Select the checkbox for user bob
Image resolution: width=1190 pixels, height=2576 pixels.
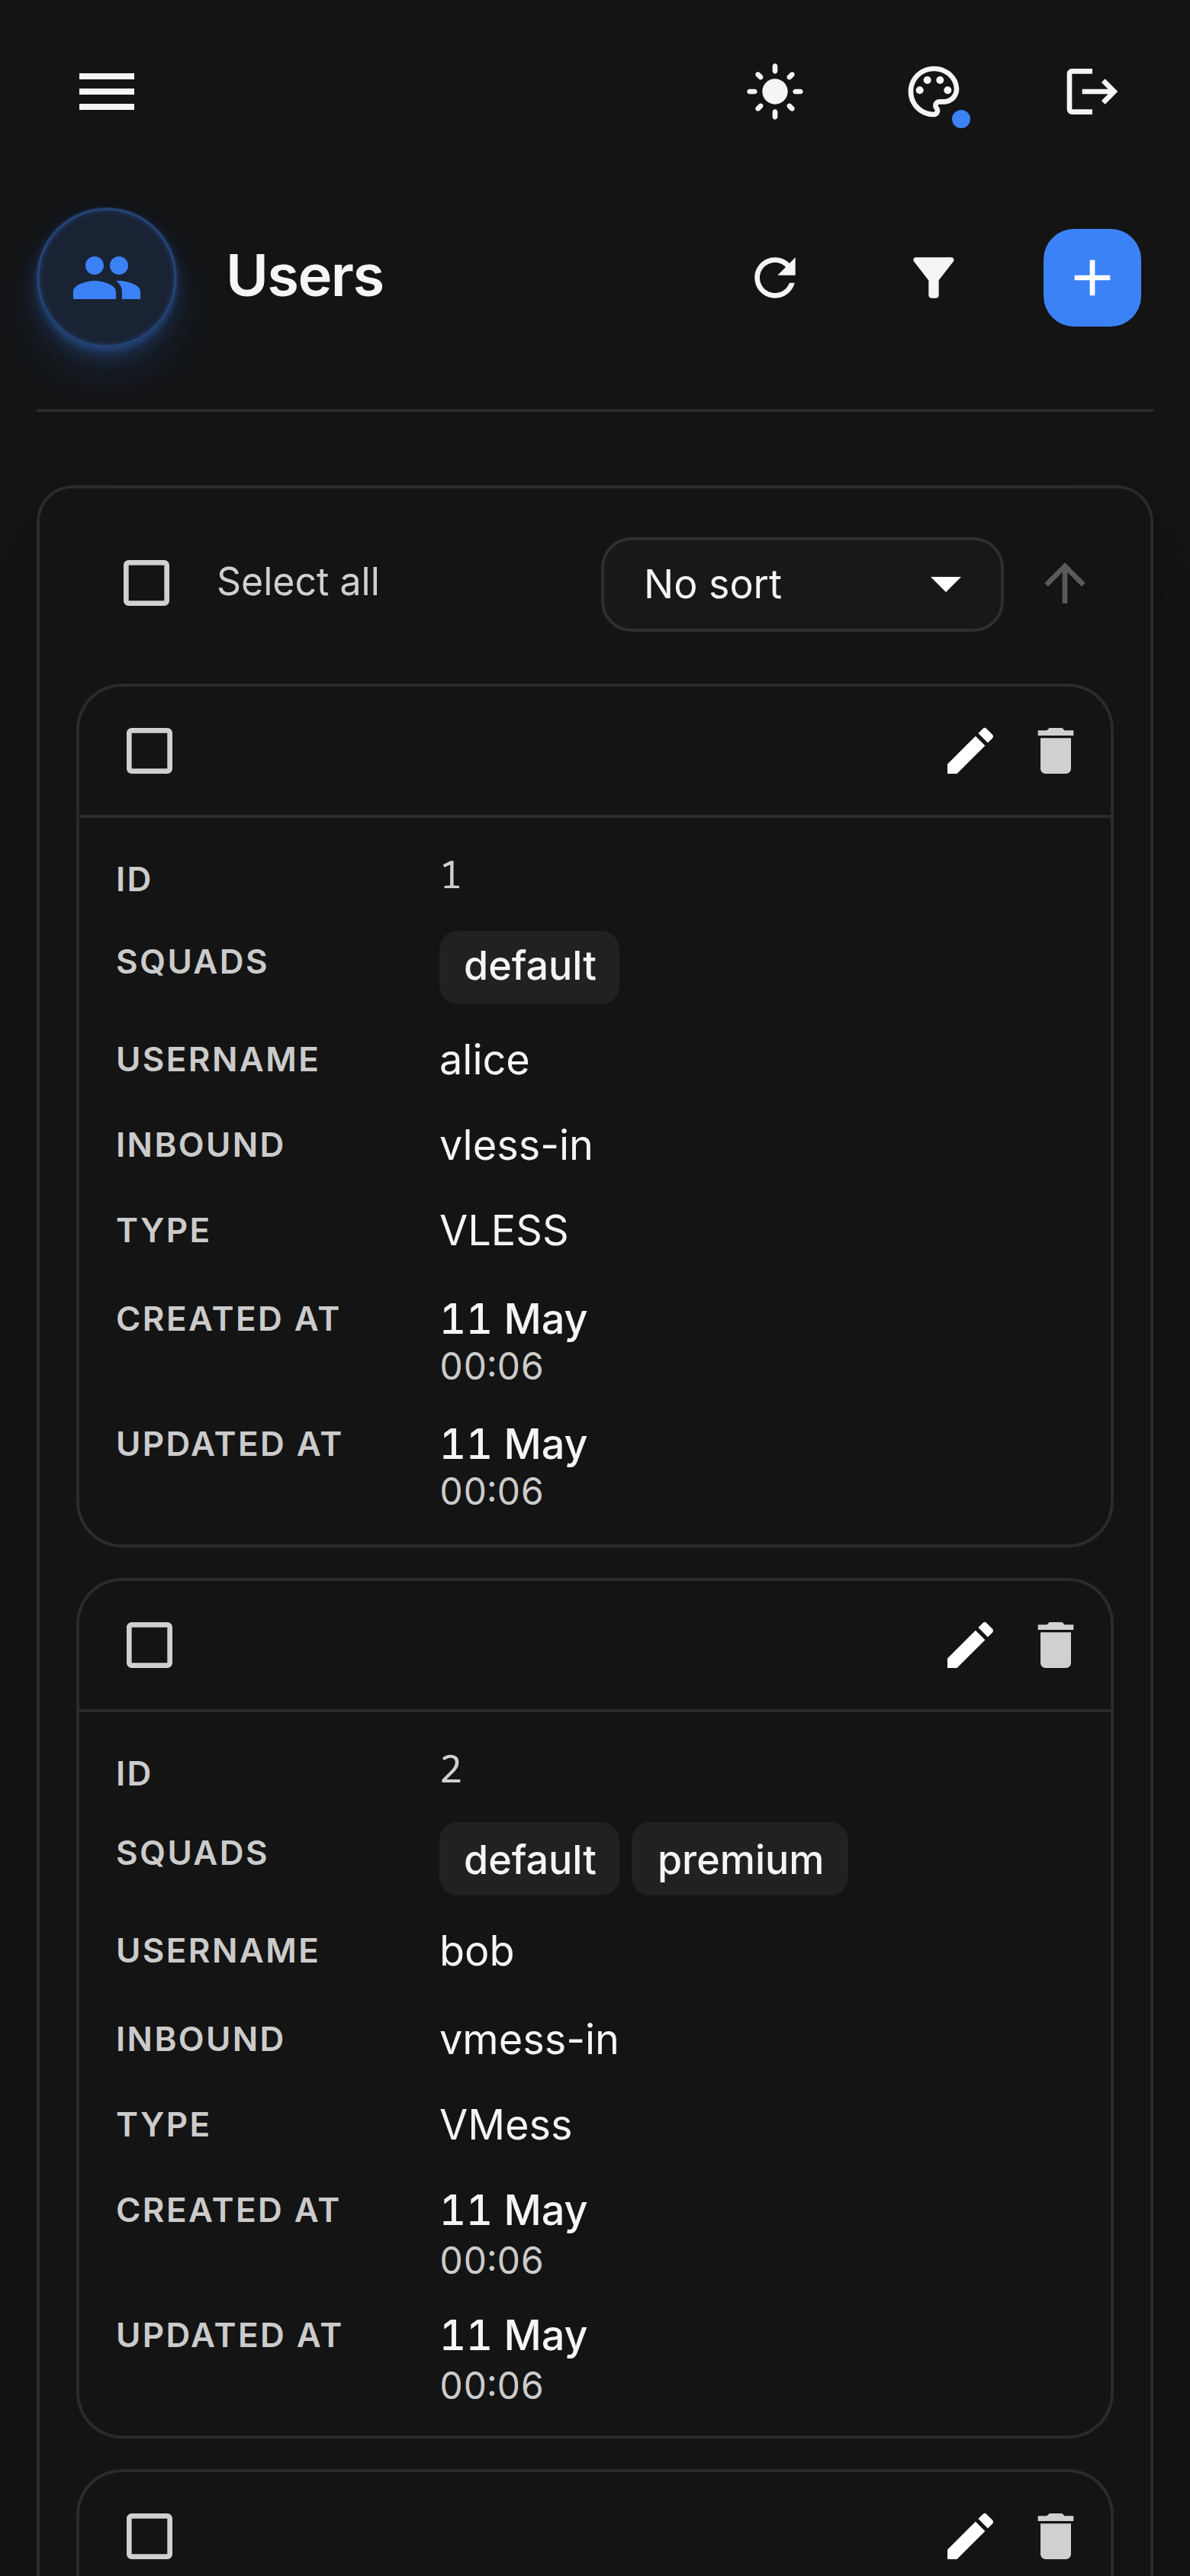click(x=150, y=1645)
